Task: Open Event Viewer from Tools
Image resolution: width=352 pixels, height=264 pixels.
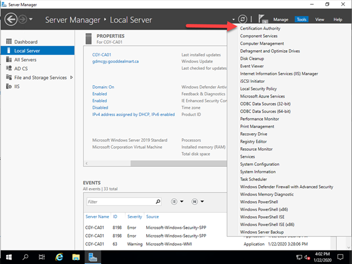Action: click(252, 66)
